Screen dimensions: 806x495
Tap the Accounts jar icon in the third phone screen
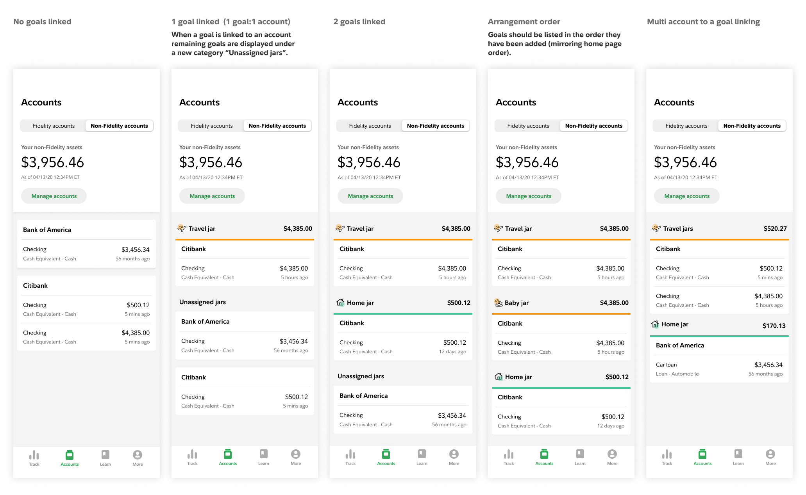pyautogui.click(x=386, y=454)
